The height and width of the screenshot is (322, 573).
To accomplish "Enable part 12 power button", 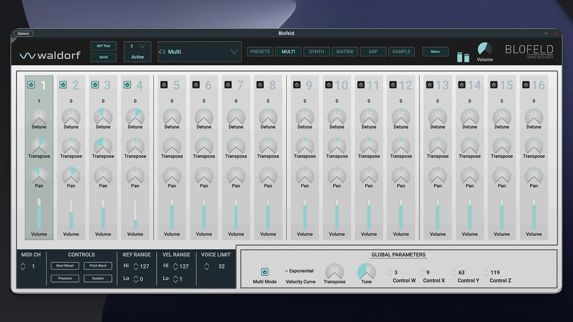I will point(393,85).
